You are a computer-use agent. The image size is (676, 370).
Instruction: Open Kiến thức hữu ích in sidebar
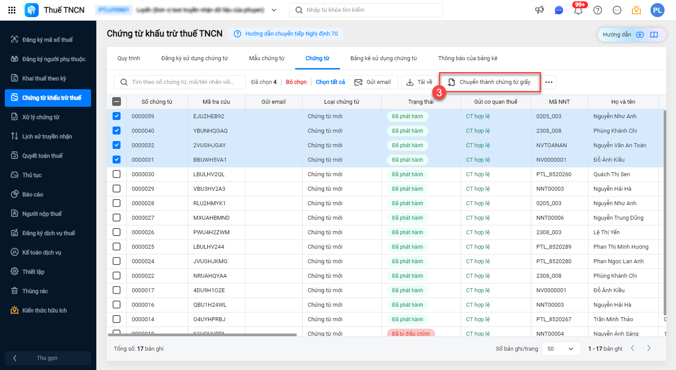(x=48, y=310)
